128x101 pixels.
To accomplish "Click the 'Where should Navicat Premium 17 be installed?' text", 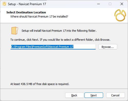I will tap(39, 16).
